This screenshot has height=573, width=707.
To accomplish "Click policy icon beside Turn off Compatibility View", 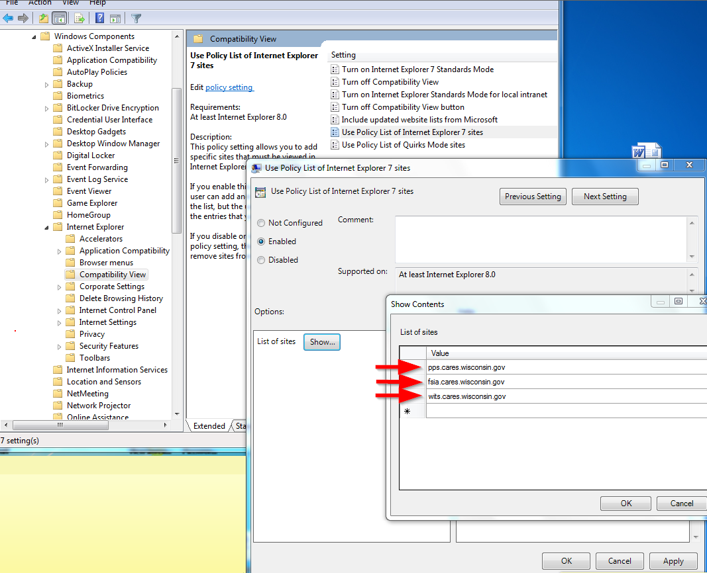I will pyautogui.click(x=335, y=82).
